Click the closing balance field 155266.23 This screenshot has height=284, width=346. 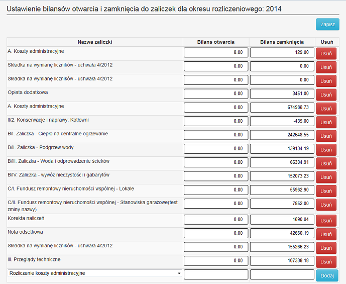[282, 247]
